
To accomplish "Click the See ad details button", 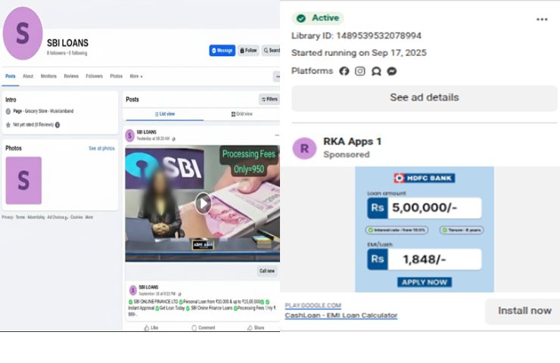I will pyautogui.click(x=424, y=98).
